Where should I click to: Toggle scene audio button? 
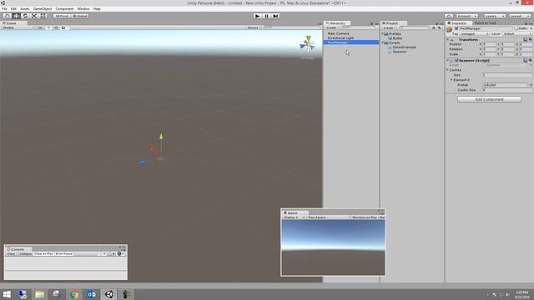click(56, 27)
